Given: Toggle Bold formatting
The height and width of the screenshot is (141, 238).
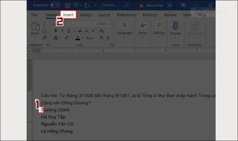Looking at the screenshot, I should (x=56, y=31).
